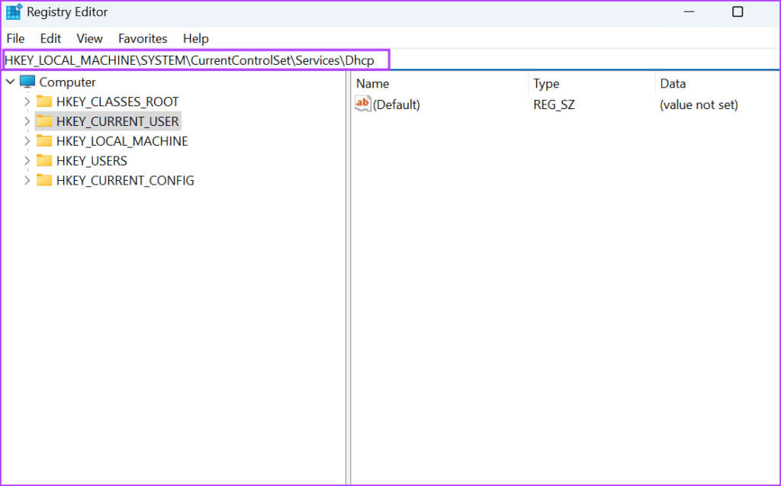
Task: Open the Favorites menu
Action: click(x=143, y=38)
